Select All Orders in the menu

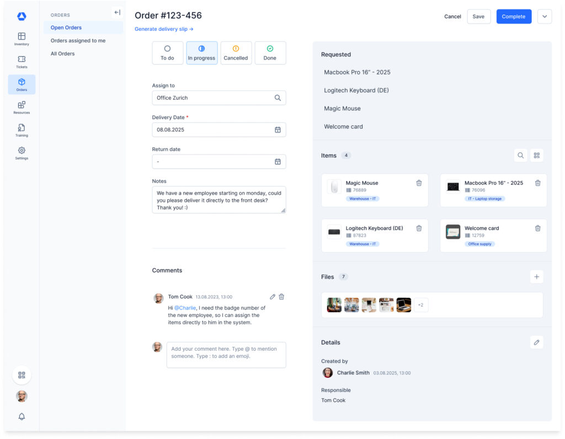click(62, 54)
